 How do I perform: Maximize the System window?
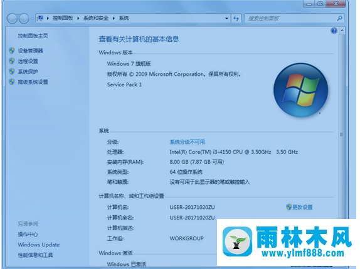pyautogui.click(x=320, y=4)
